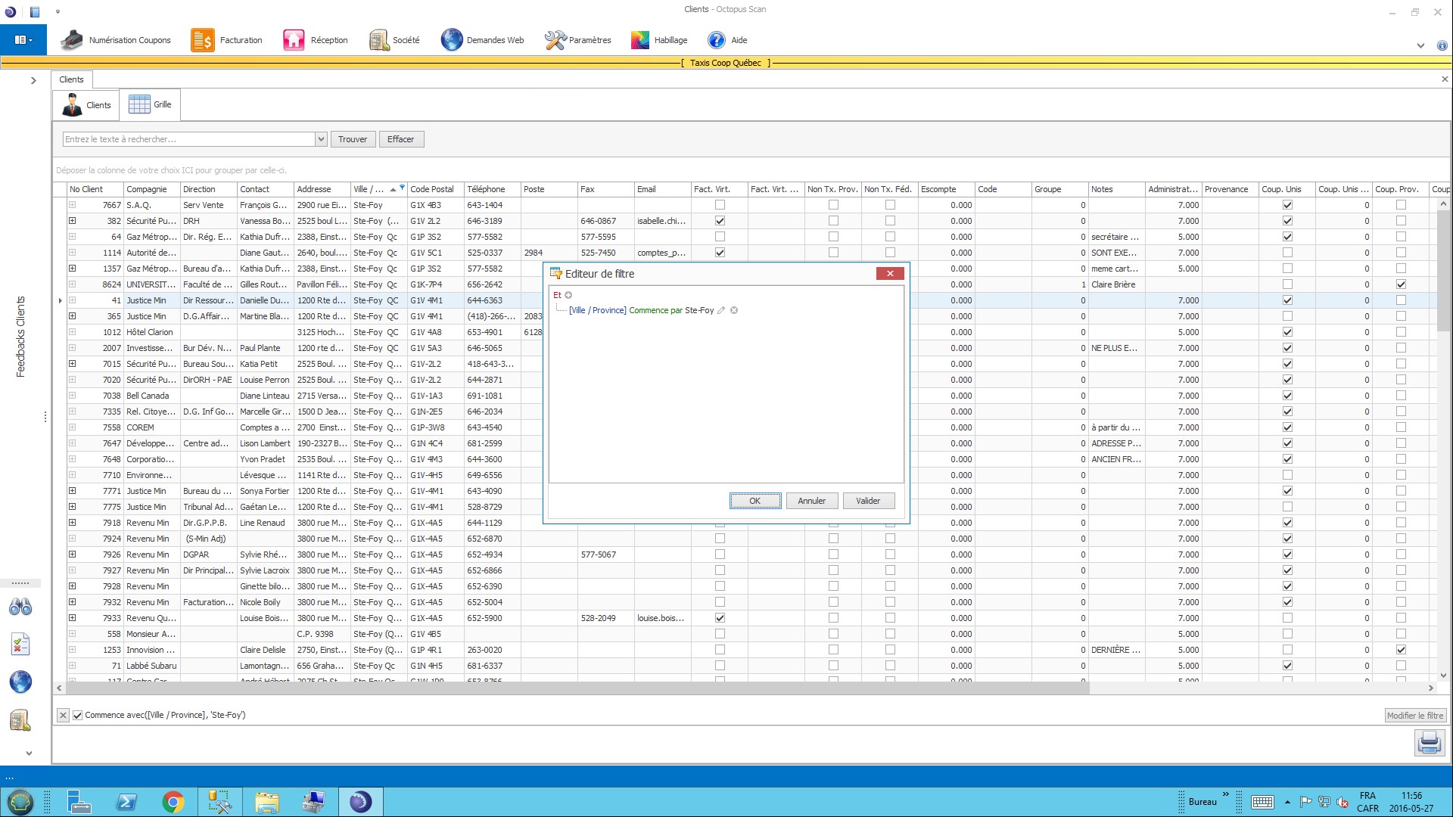Open the Aide help module
1453x817 pixels.
click(x=727, y=40)
